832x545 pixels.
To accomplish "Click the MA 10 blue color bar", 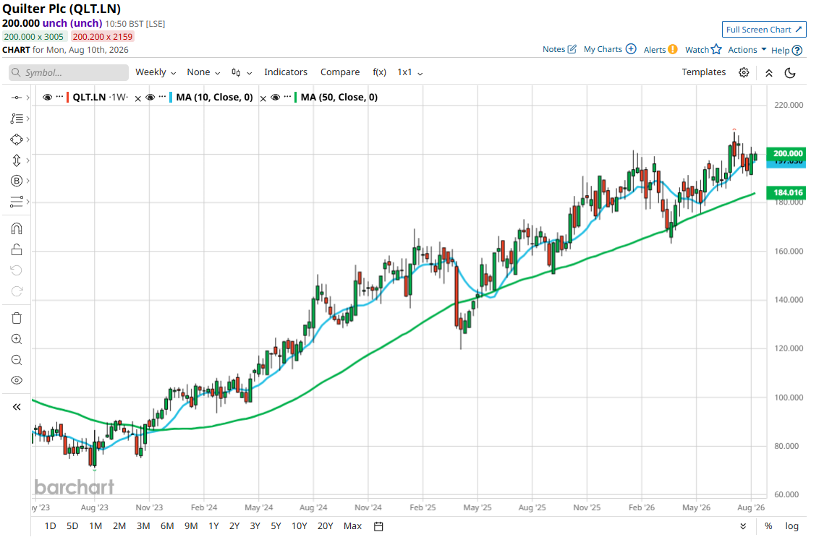I will pos(171,98).
